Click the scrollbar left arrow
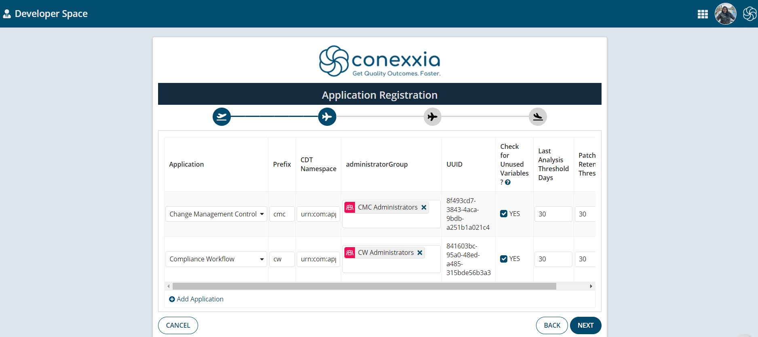This screenshot has width=758, height=337. pyautogui.click(x=168, y=286)
